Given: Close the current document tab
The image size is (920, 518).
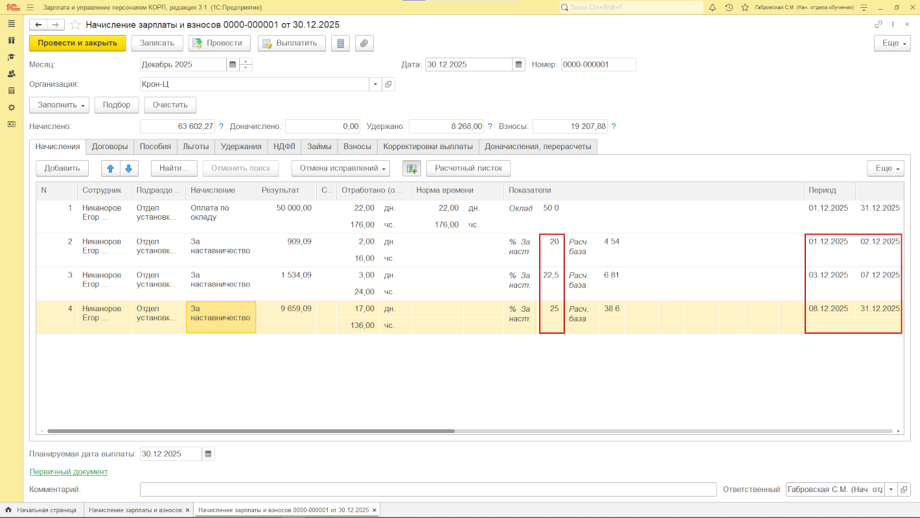Looking at the screenshot, I should tap(374, 510).
